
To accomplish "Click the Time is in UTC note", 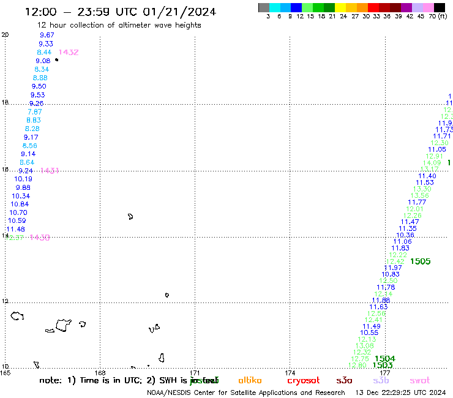I will tap(105, 380).
